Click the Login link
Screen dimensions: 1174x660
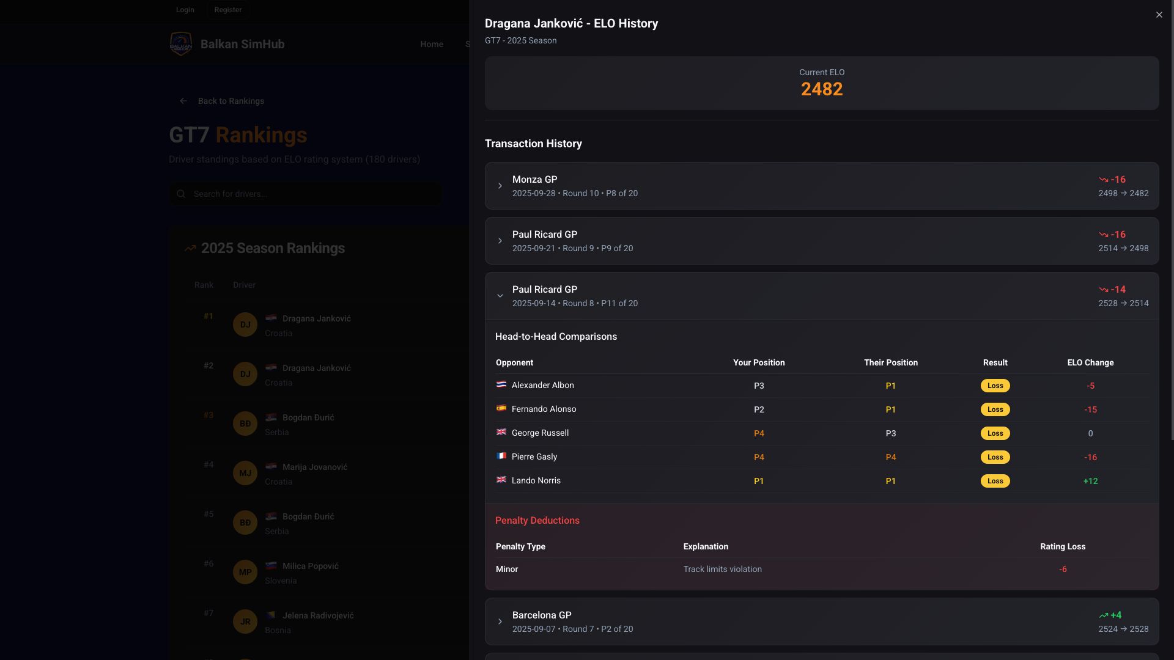[x=185, y=10]
